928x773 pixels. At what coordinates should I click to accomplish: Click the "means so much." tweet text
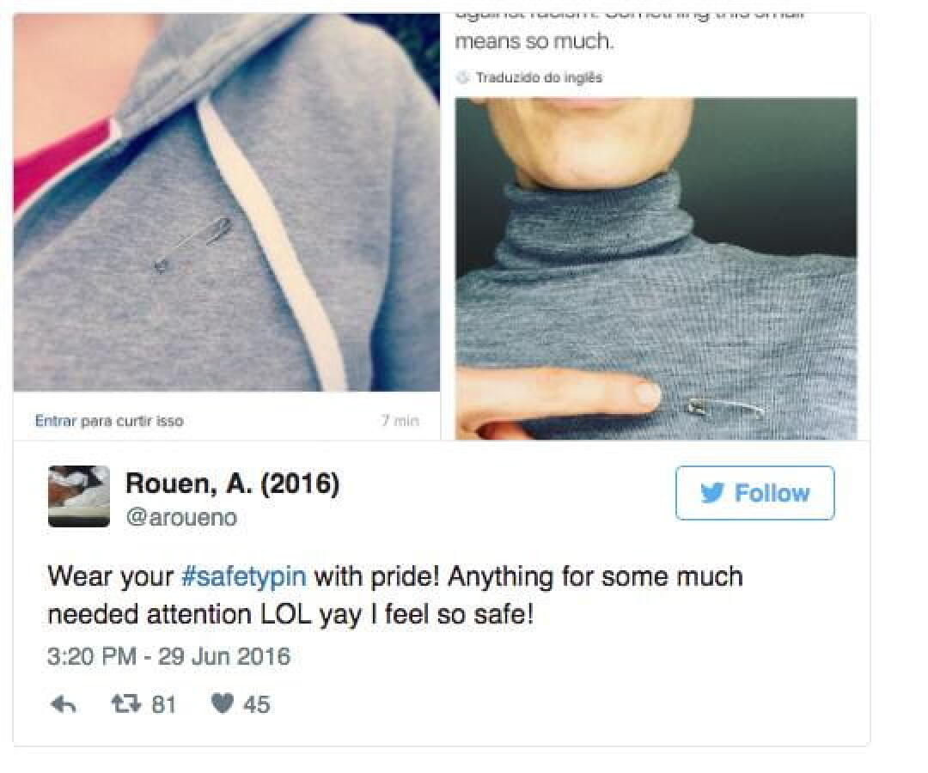[534, 41]
